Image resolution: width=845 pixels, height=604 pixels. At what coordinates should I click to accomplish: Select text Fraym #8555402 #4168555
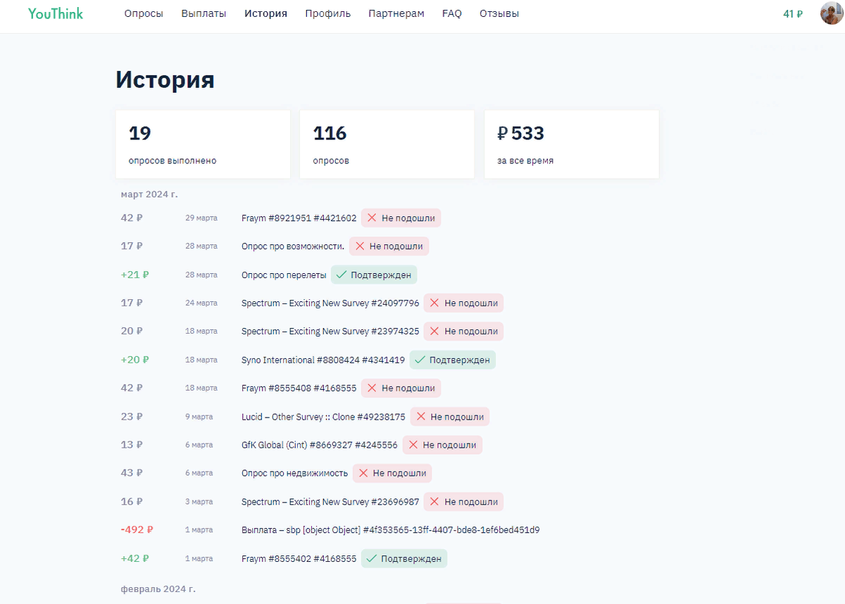pyautogui.click(x=299, y=558)
